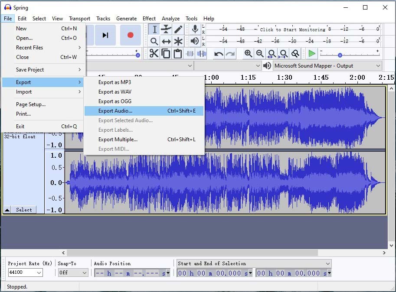This screenshot has width=396, height=292.
Task: Click the speaker playback meter icon
Action: click(x=195, y=41)
